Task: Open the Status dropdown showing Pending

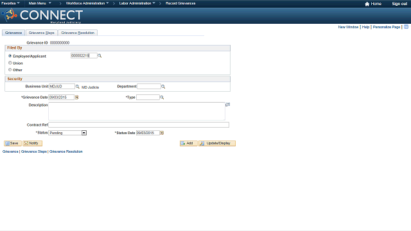Action: [x=67, y=133]
